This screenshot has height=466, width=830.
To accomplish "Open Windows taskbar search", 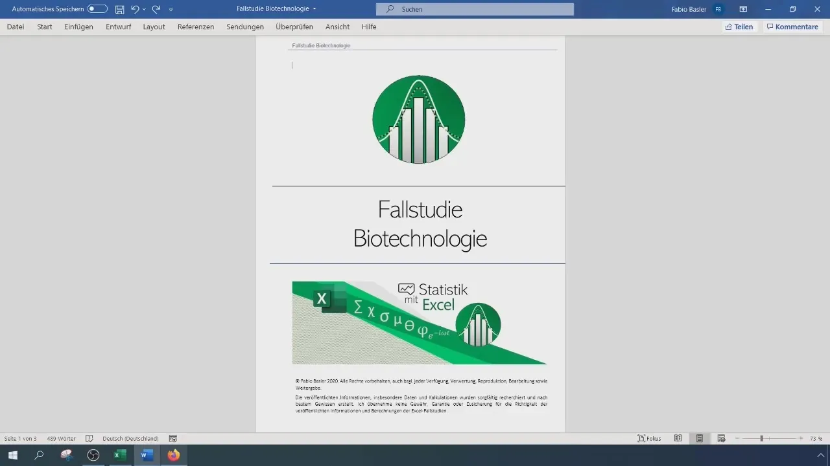I will click(39, 455).
